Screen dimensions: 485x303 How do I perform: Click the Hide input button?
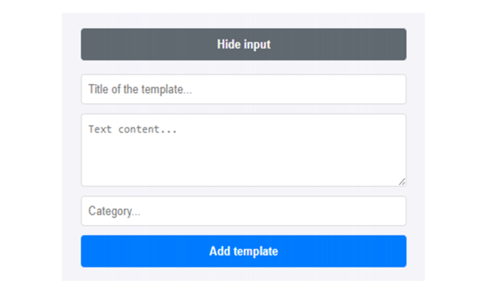coord(243,45)
